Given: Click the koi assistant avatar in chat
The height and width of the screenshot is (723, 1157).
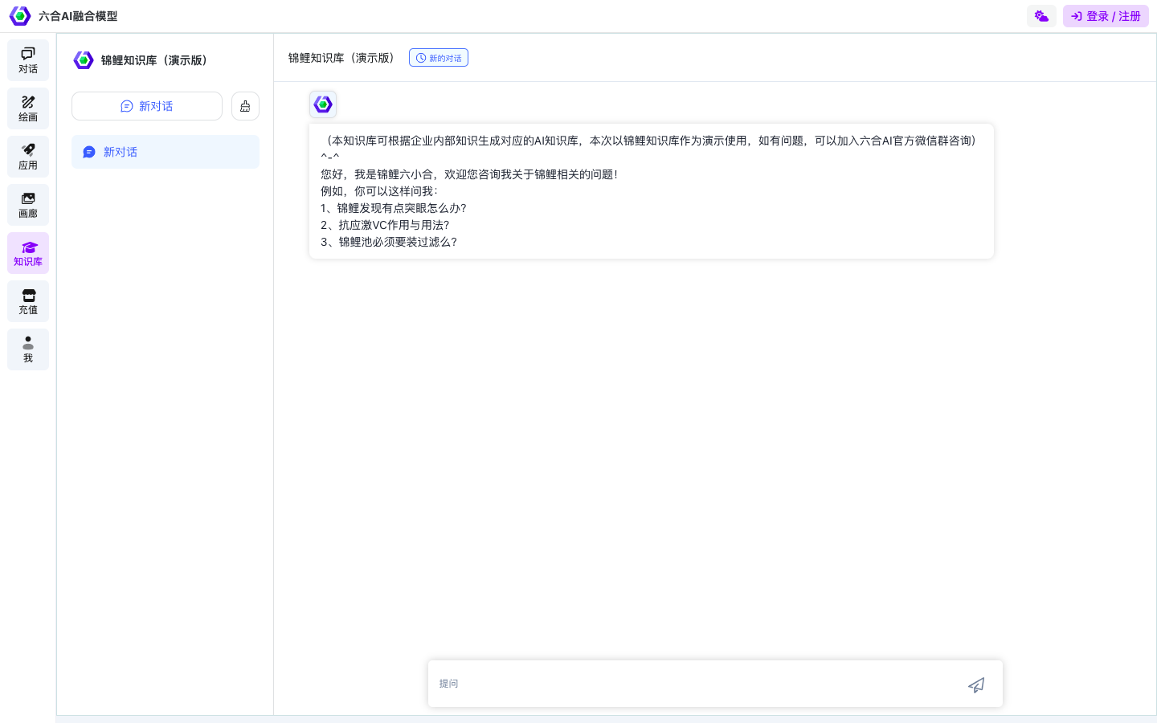Looking at the screenshot, I should [x=323, y=104].
